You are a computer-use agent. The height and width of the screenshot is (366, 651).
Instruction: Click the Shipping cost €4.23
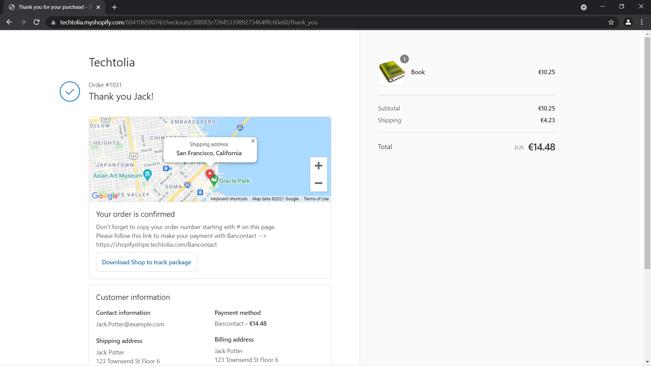[x=548, y=120]
